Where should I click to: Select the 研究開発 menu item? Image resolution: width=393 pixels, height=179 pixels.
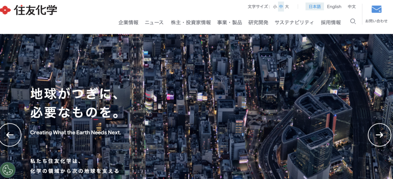pos(258,23)
